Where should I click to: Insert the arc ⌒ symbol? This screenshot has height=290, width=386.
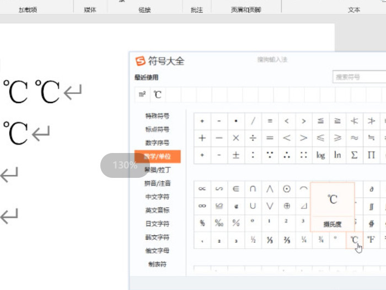(303, 189)
